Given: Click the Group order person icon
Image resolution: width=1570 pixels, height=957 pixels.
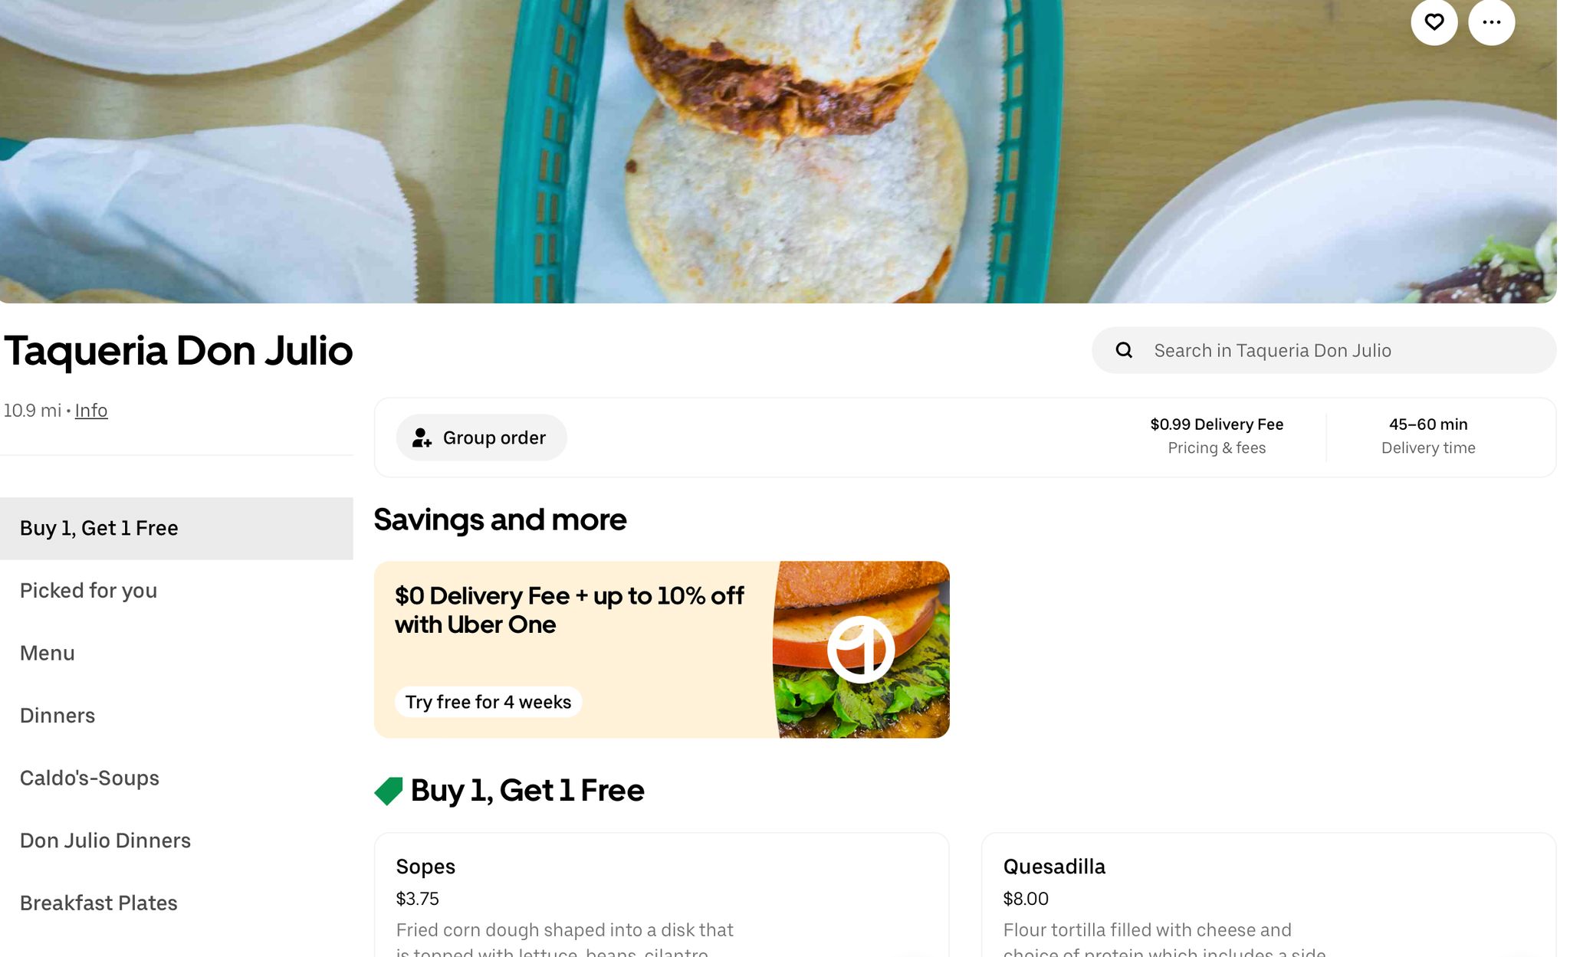Looking at the screenshot, I should click(x=422, y=438).
